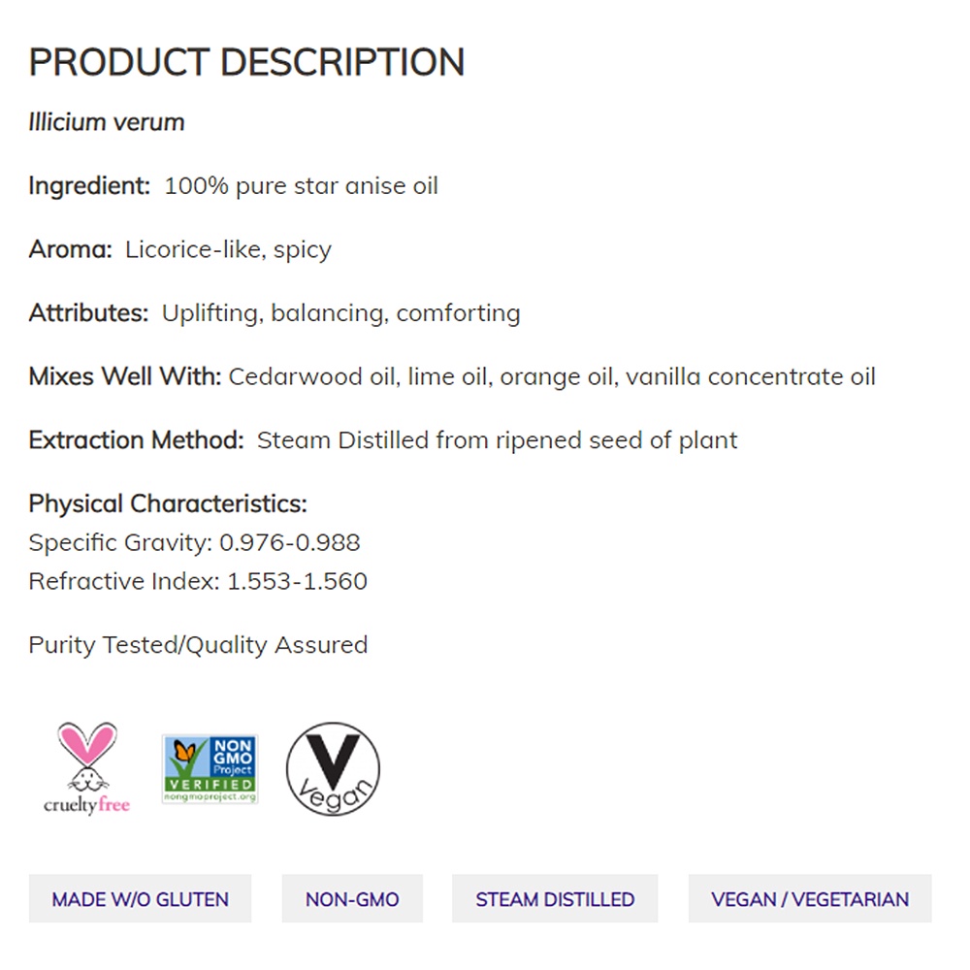
Task: Click the cruelty free bunny icon
Action: 86,767
